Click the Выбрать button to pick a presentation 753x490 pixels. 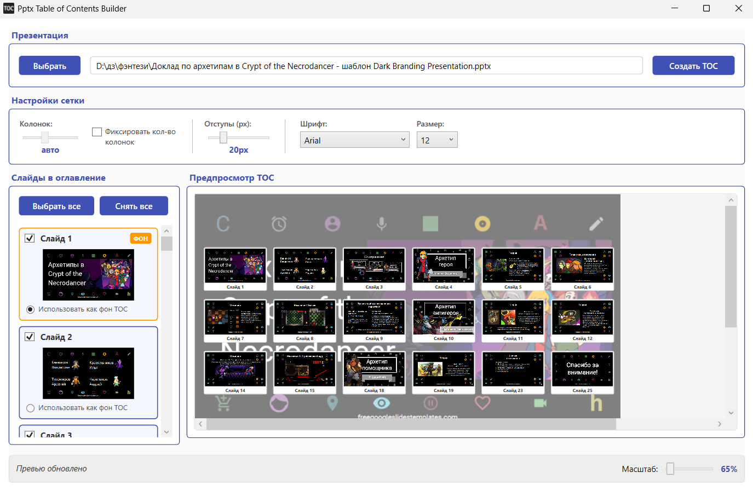(x=50, y=66)
